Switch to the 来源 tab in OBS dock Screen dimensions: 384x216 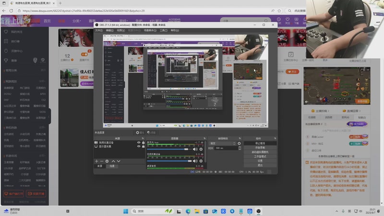(x=100, y=166)
